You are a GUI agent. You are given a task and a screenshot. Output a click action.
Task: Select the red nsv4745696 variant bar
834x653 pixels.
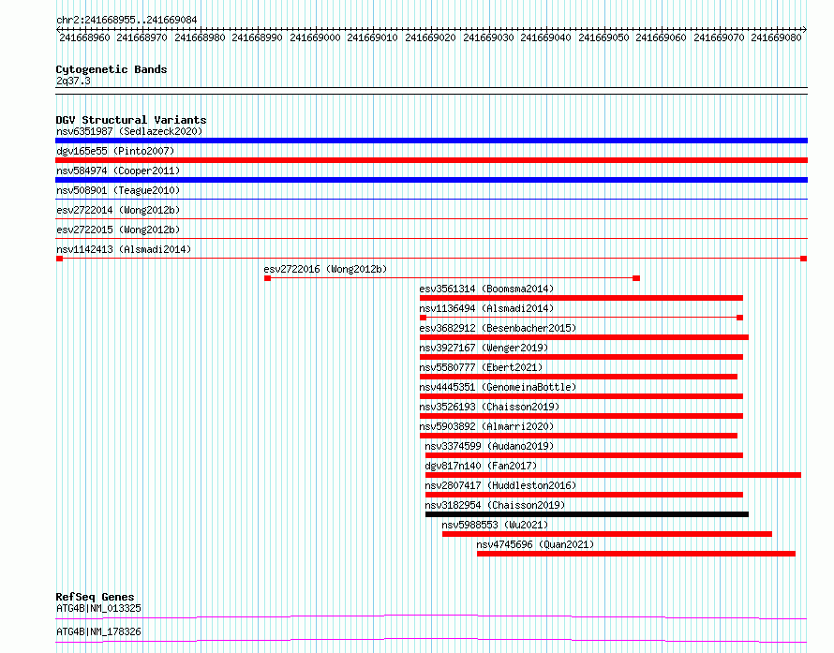tap(636, 554)
